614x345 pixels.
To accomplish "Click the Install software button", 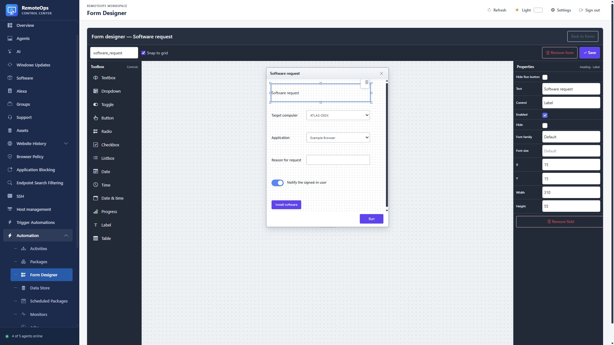I will click(x=286, y=205).
